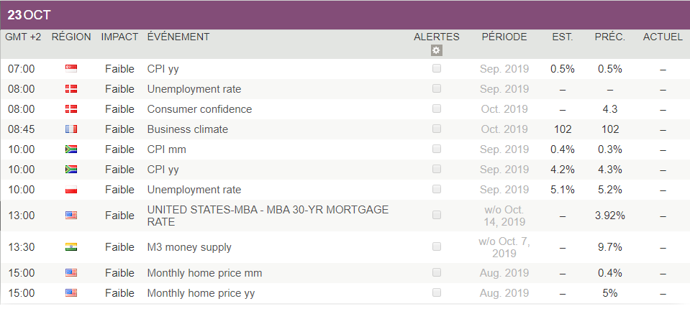Click the GMT +2 column header
690x314 pixels.
pyautogui.click(x=23, y=37)
